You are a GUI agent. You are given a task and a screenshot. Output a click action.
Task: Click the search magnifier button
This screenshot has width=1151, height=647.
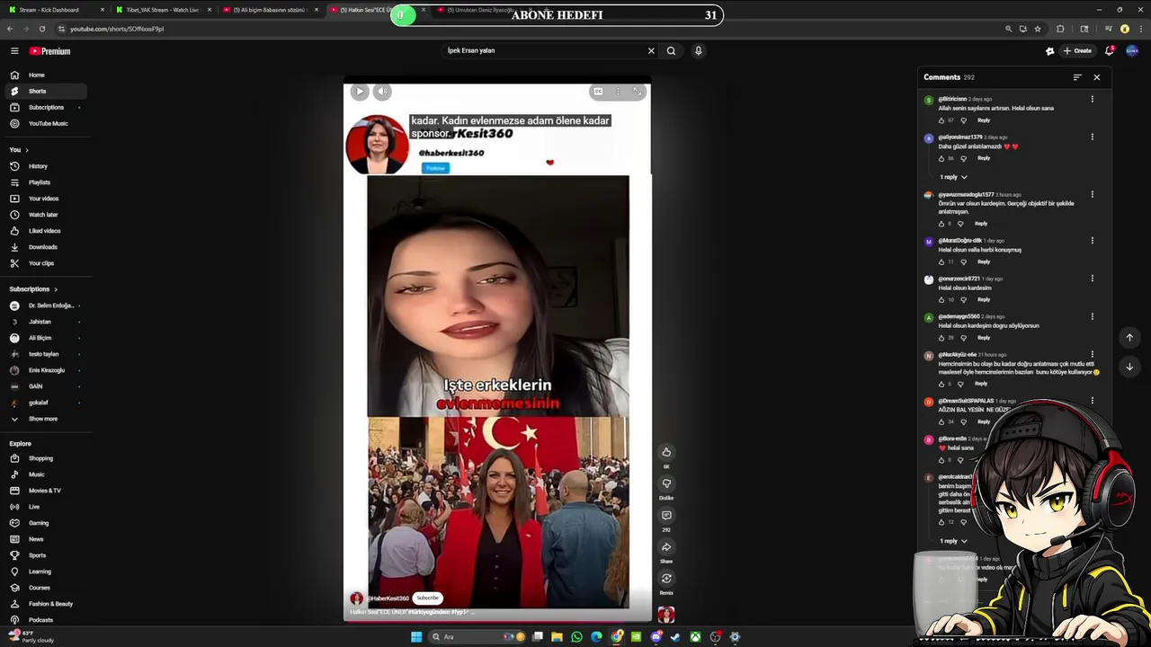point(671,51)
